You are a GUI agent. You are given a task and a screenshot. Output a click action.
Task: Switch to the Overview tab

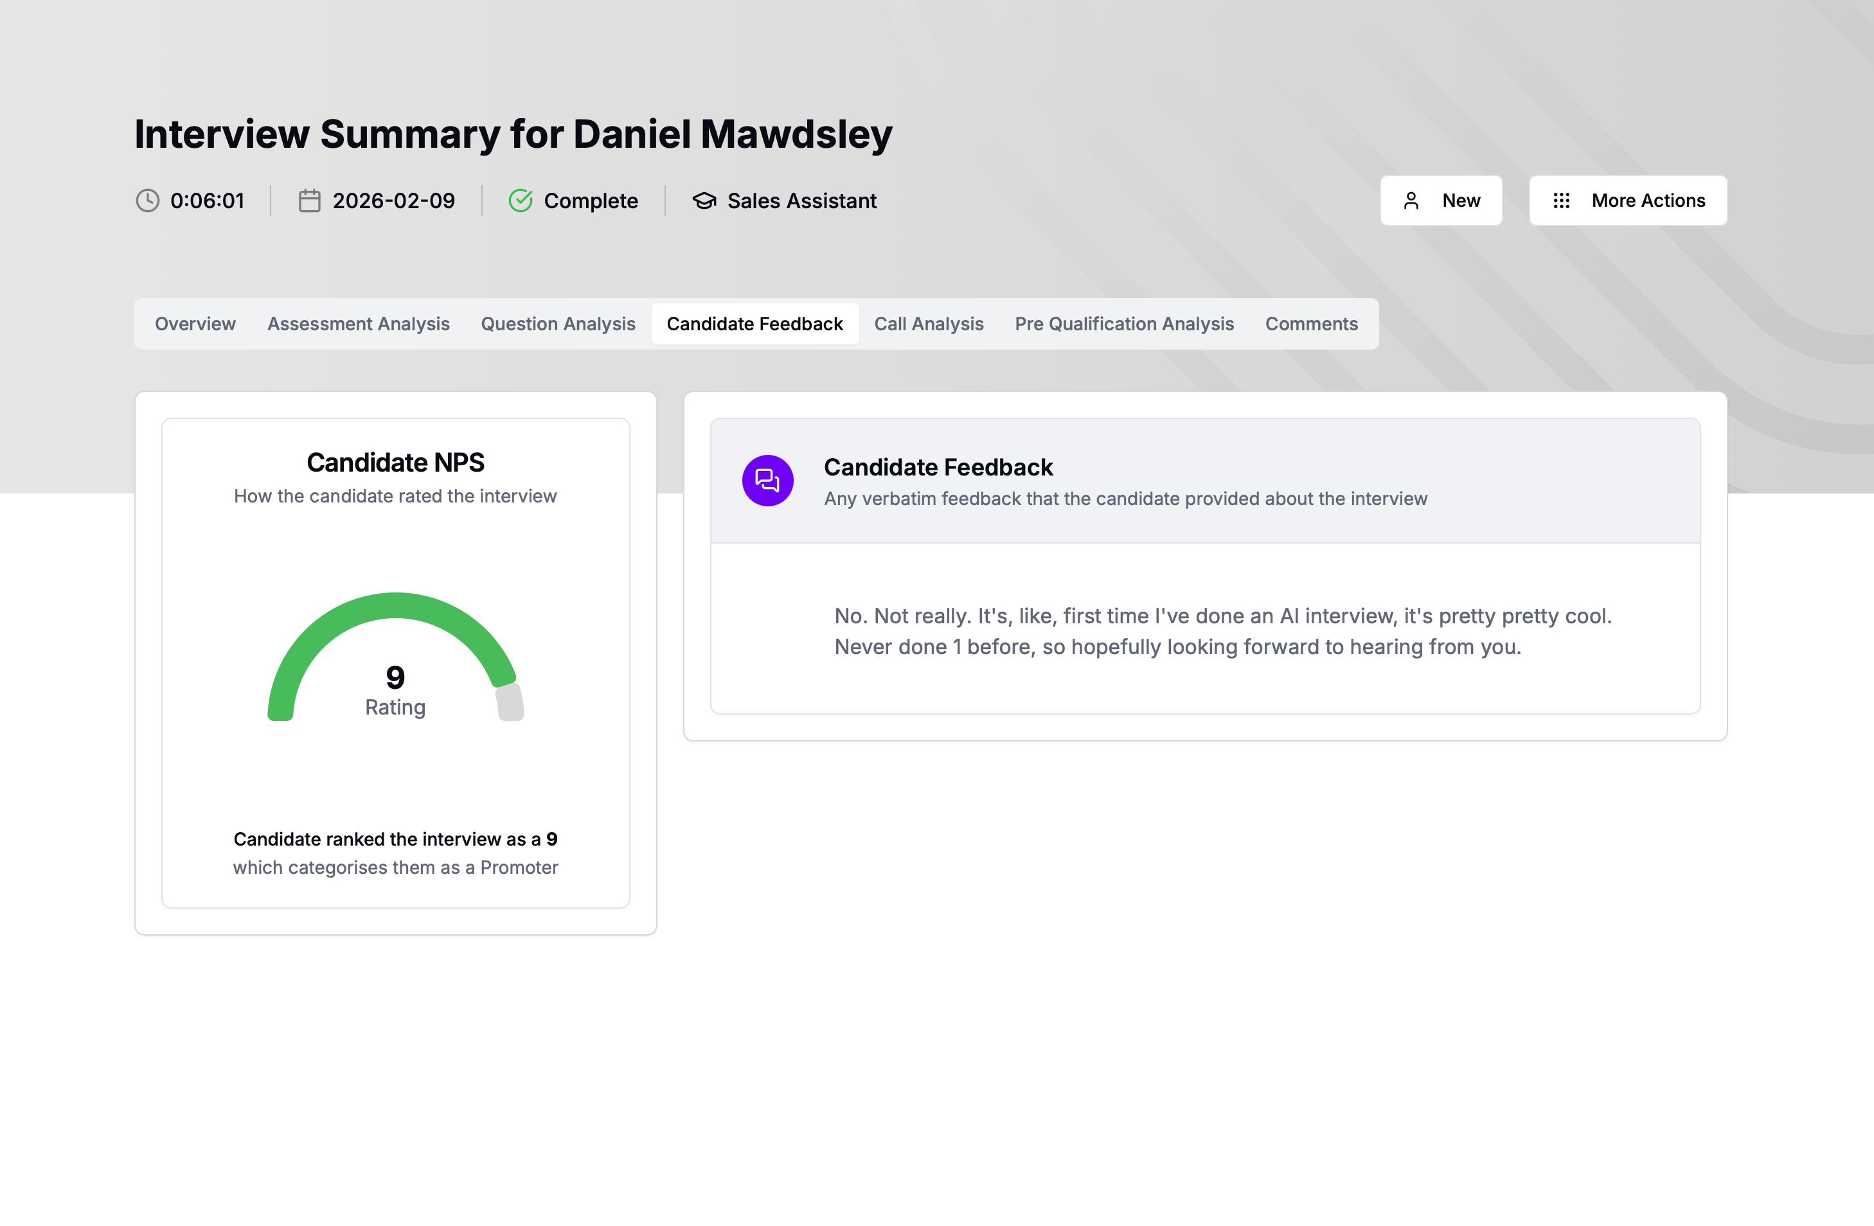pos(195,324)
